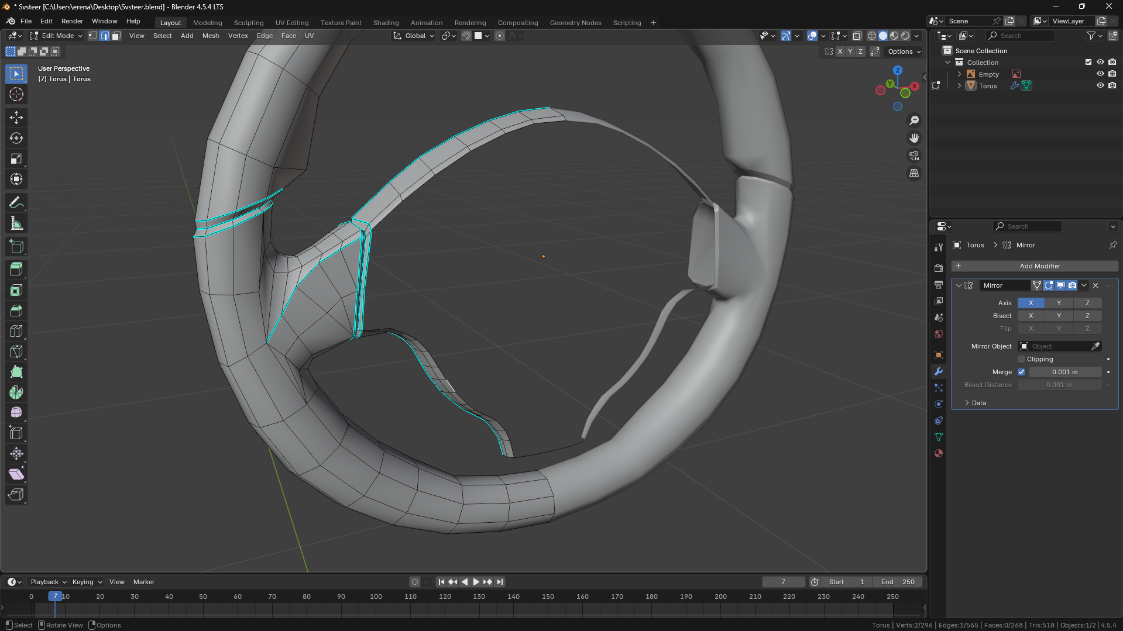This screenshot has width=1123, height=631.
Task: Click the Merge distance 0.001 m field
Action: (1065, 372)
